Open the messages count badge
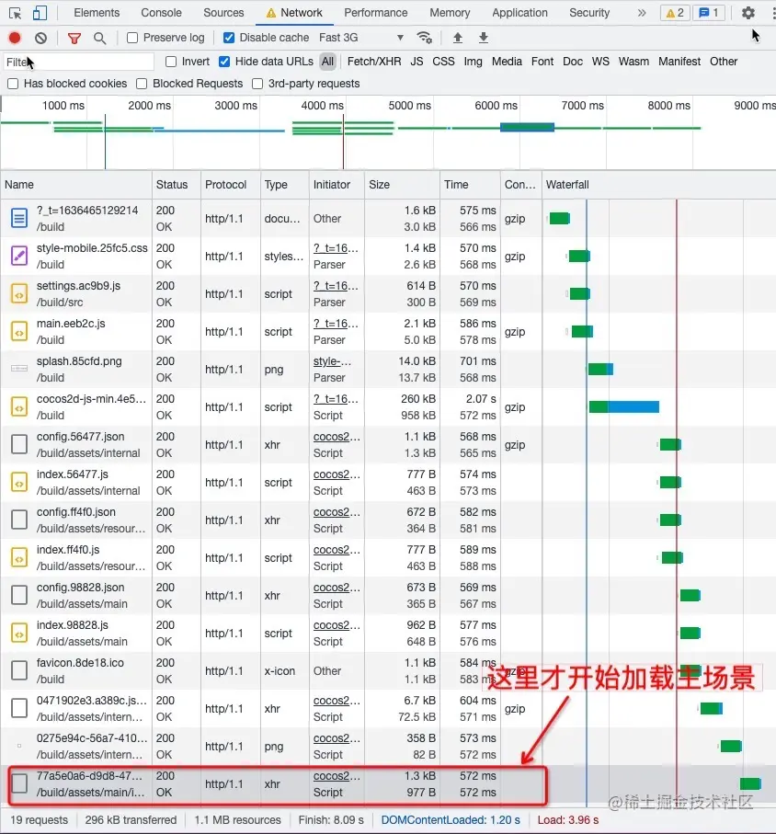 709,13
